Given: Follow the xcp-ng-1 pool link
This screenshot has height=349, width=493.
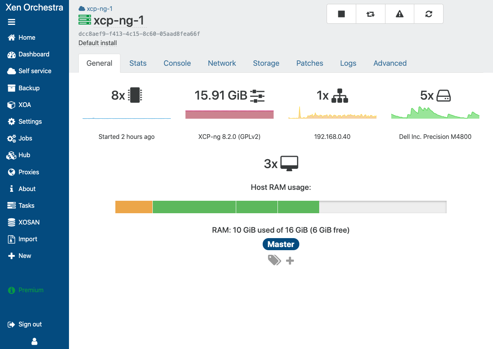Looking at the screenshot, I should [99, 9].
